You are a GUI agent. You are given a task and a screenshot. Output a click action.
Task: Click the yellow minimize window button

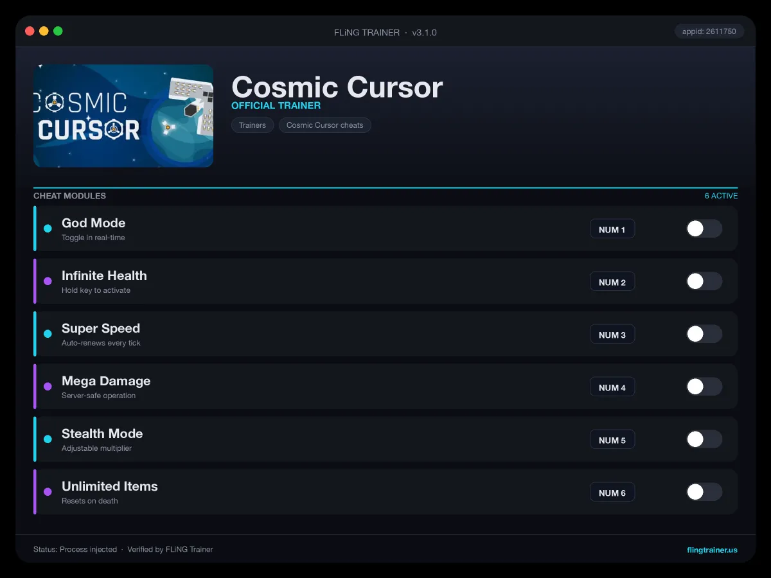pos(44,31)
